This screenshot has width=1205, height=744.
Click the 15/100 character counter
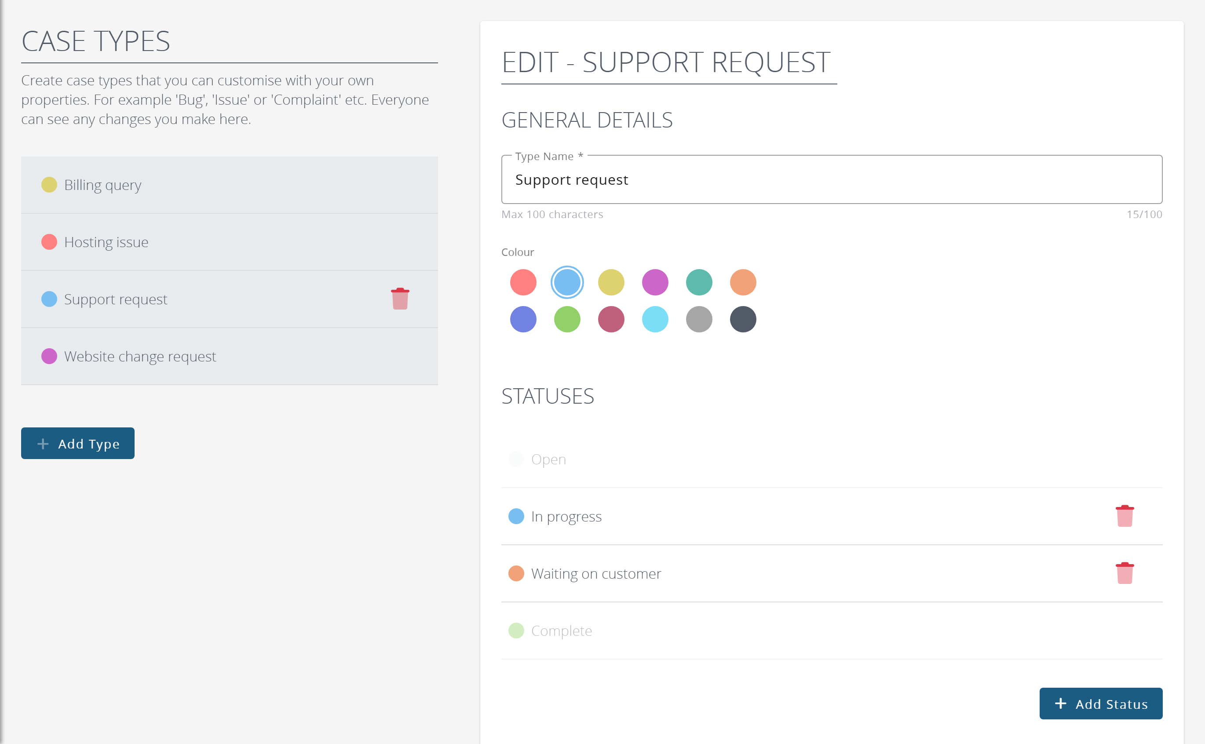pos(1144,215)
